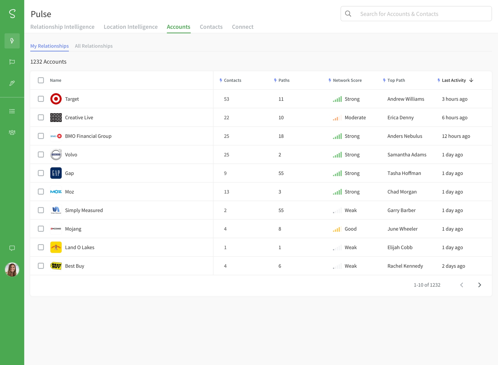The width and height of the screenshot is (498, 365).
Task: Click the search magnifier icon
Action: pos(348,14)
